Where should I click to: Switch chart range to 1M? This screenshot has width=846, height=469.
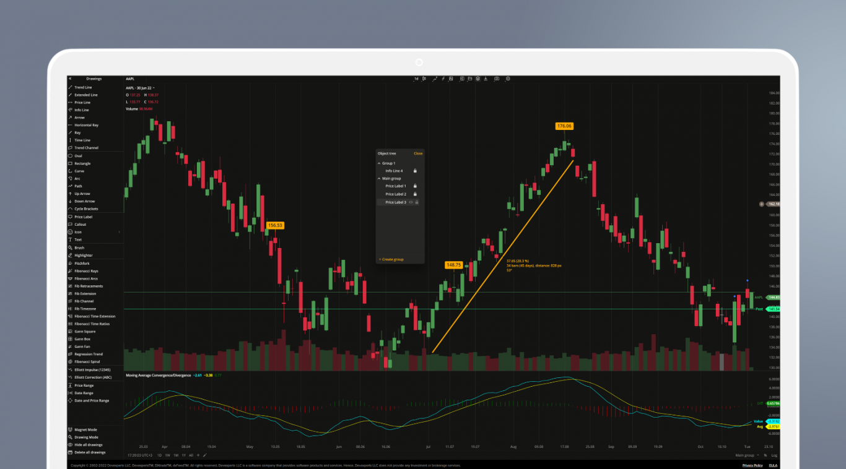pos(175,455)
